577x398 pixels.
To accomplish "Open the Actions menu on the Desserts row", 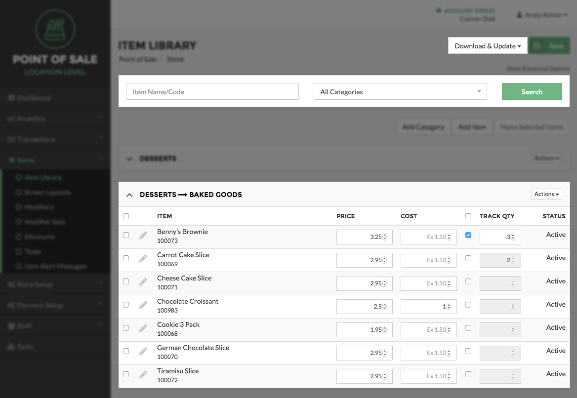I will click(x=546, y=158).
